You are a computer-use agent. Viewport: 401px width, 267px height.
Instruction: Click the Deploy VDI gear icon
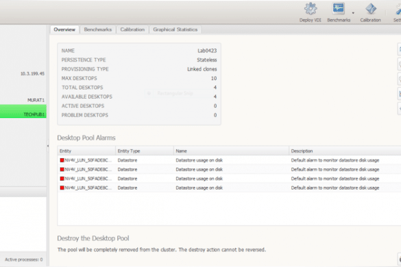pyautogui.click(x=311, y=9)
